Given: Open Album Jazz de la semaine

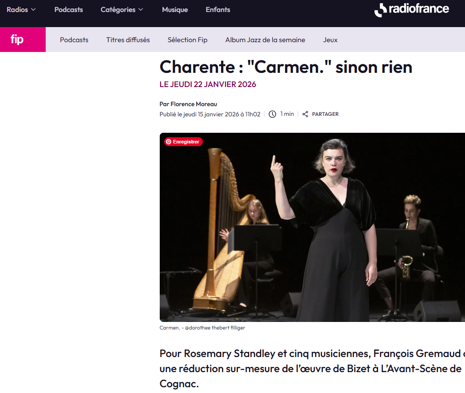Looking at the screenshot, I should pos(265,40).
